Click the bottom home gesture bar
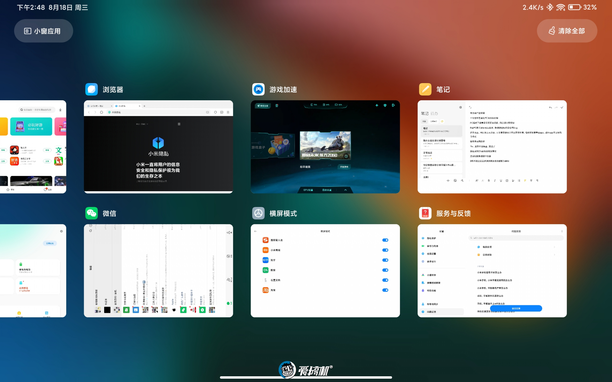The height and width of the screenshot is (382, 612). click(x=306, y=378)
